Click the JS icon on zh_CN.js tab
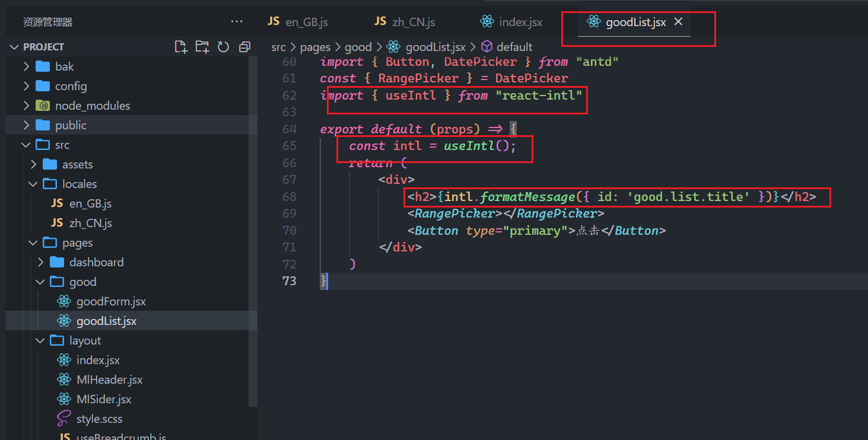 click(x=380, y=22)
